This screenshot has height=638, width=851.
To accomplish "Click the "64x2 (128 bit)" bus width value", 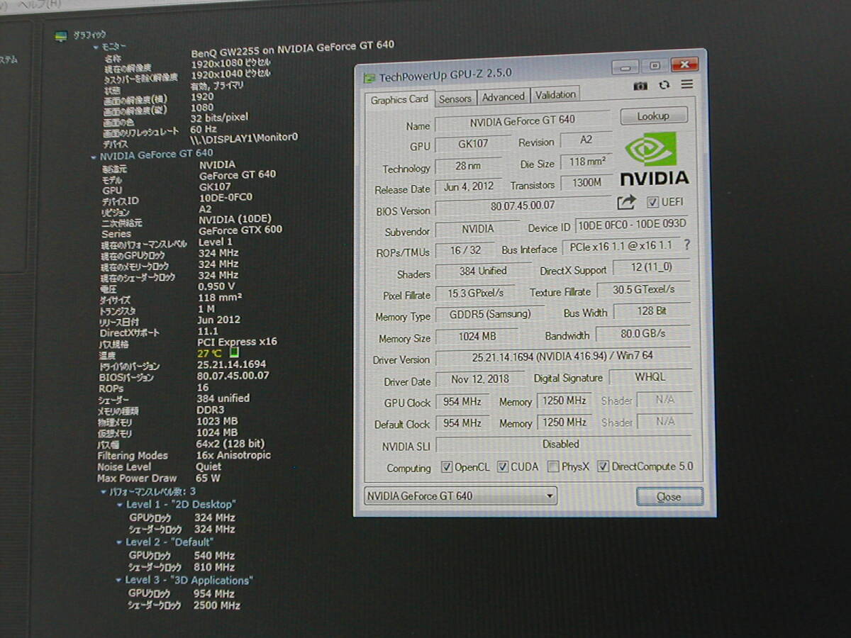I will click(x=230, y=444).
